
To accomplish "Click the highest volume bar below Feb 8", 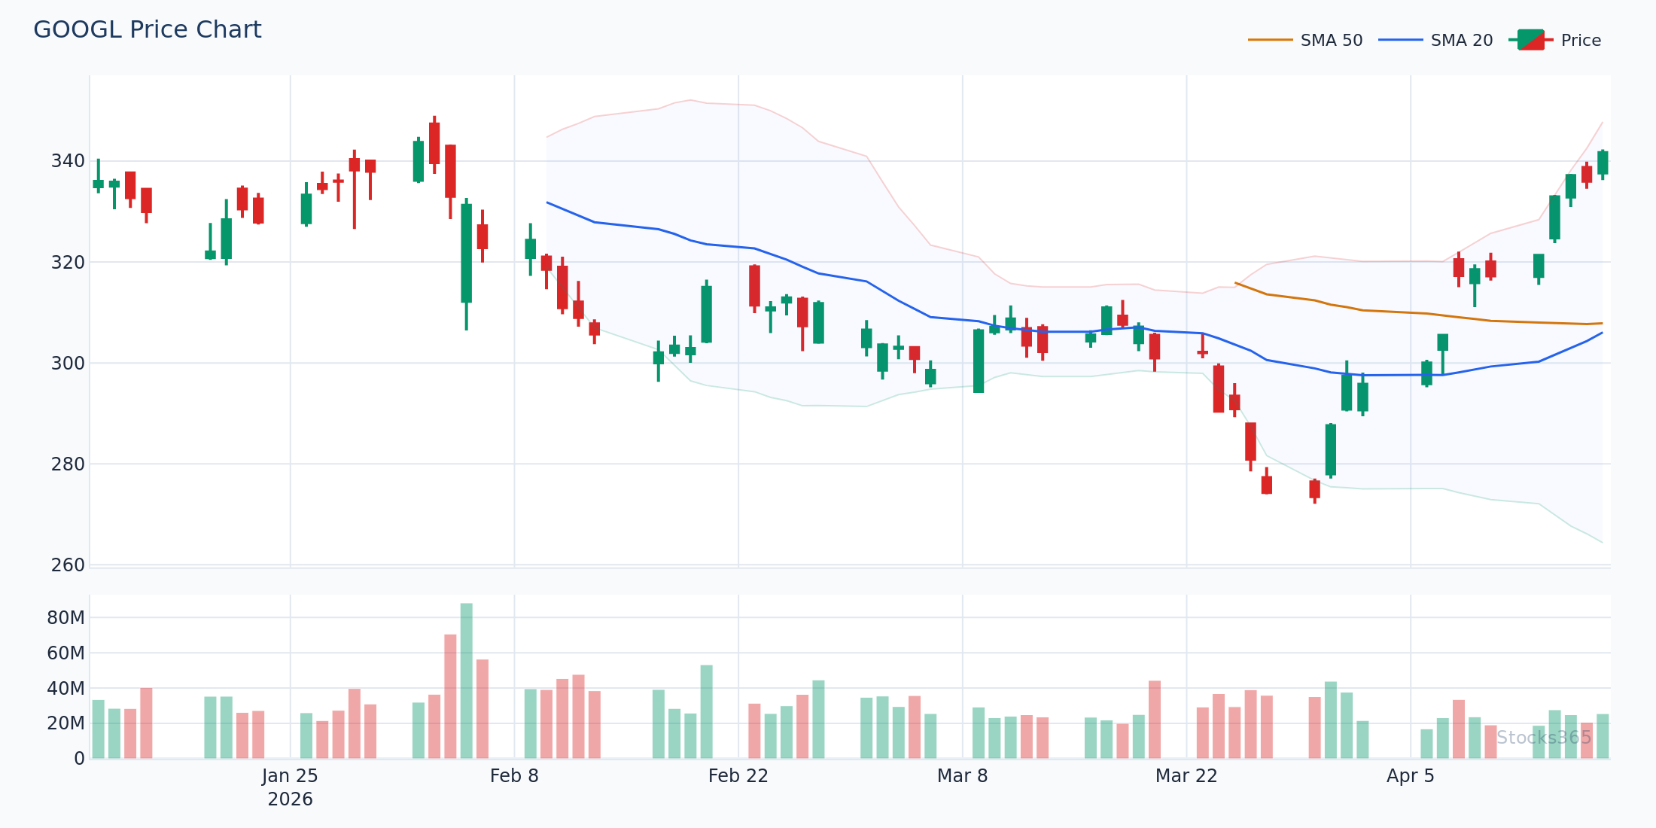I will pos(465,677).
